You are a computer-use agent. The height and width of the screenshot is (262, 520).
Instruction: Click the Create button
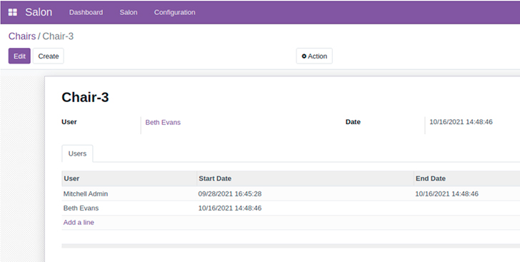[x=49, y=56]
